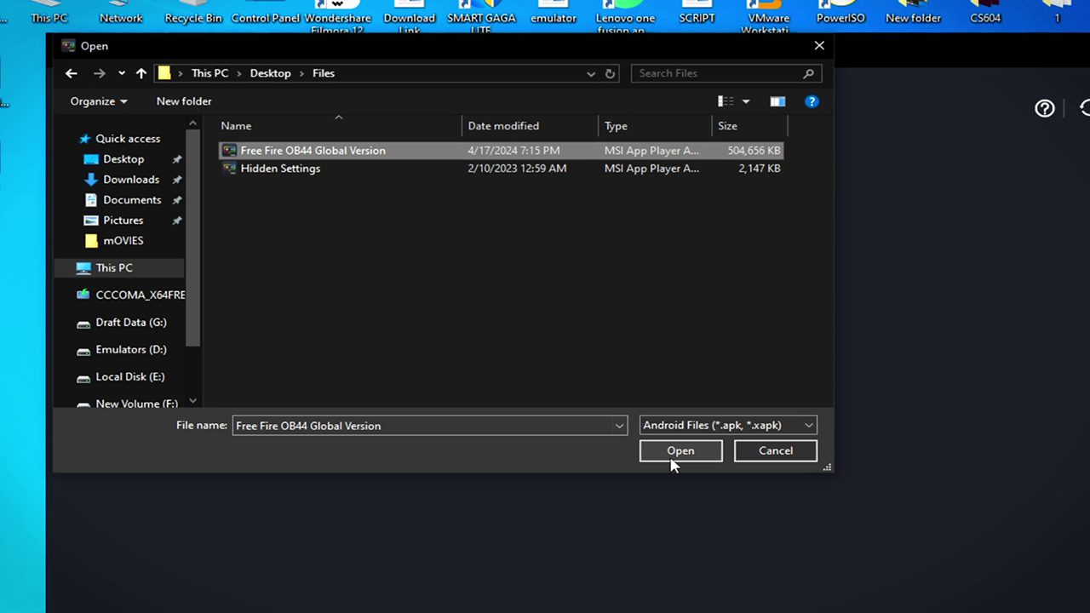Open Pictures in Quick access
The width and height of the screenshot is (1090, 613).
click(123, 221)
